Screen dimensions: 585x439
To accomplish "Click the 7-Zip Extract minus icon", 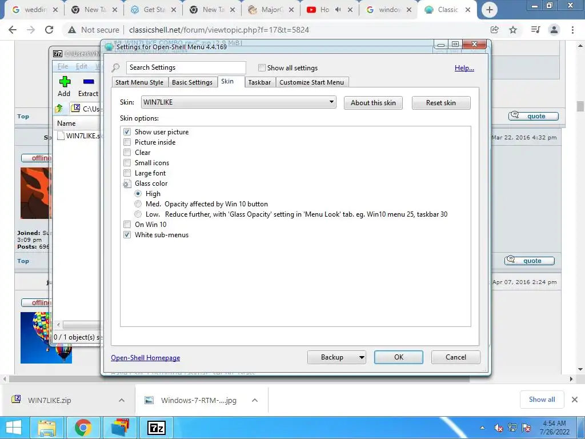I will pos(89,81).
